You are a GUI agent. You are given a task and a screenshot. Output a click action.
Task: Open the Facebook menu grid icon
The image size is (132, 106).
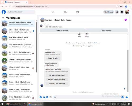pos(117,12)
